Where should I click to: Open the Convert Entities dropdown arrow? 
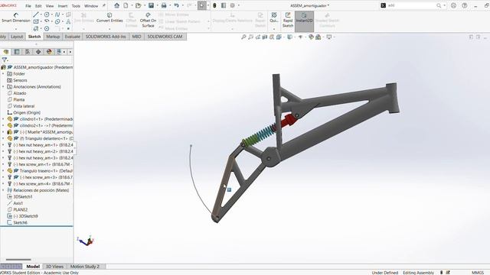[x=109, y=29]
